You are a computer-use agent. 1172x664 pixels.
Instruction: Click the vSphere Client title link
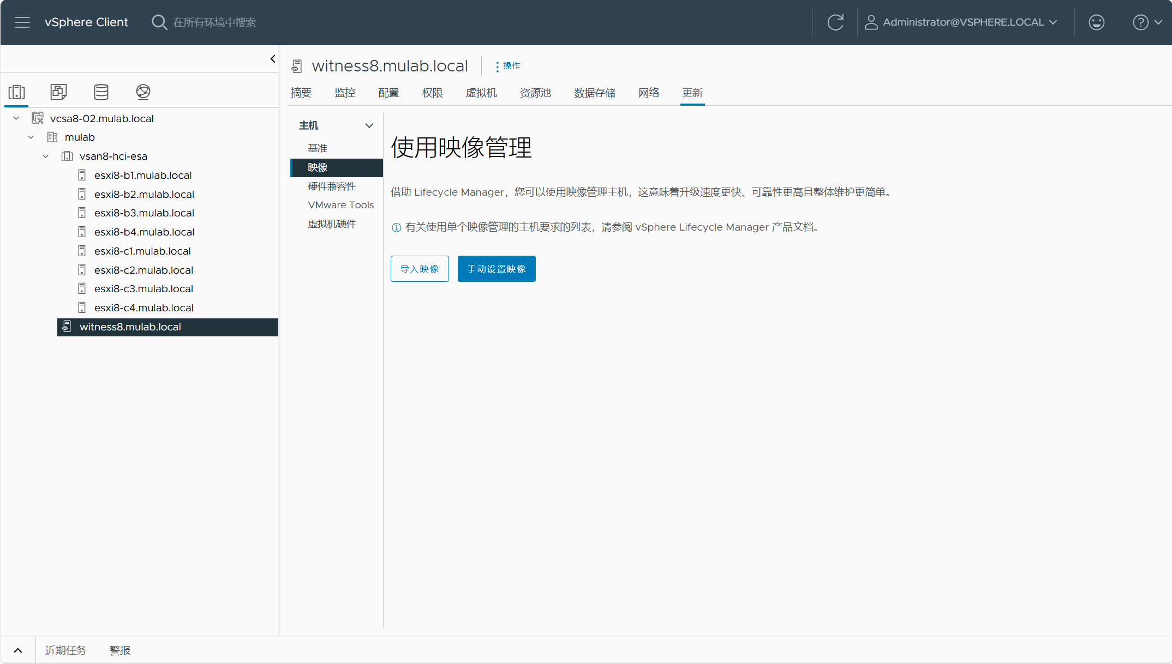point(86,22)
